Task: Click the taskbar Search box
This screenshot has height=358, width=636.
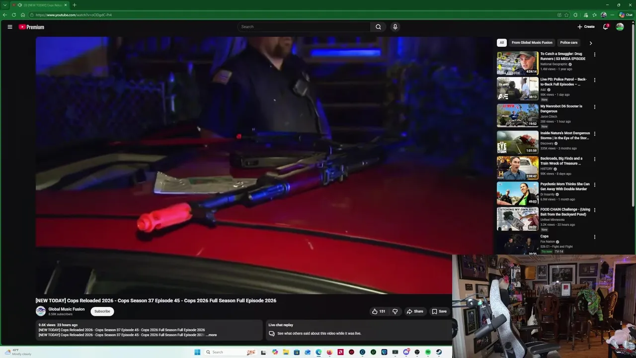Action: coord(231,352)
